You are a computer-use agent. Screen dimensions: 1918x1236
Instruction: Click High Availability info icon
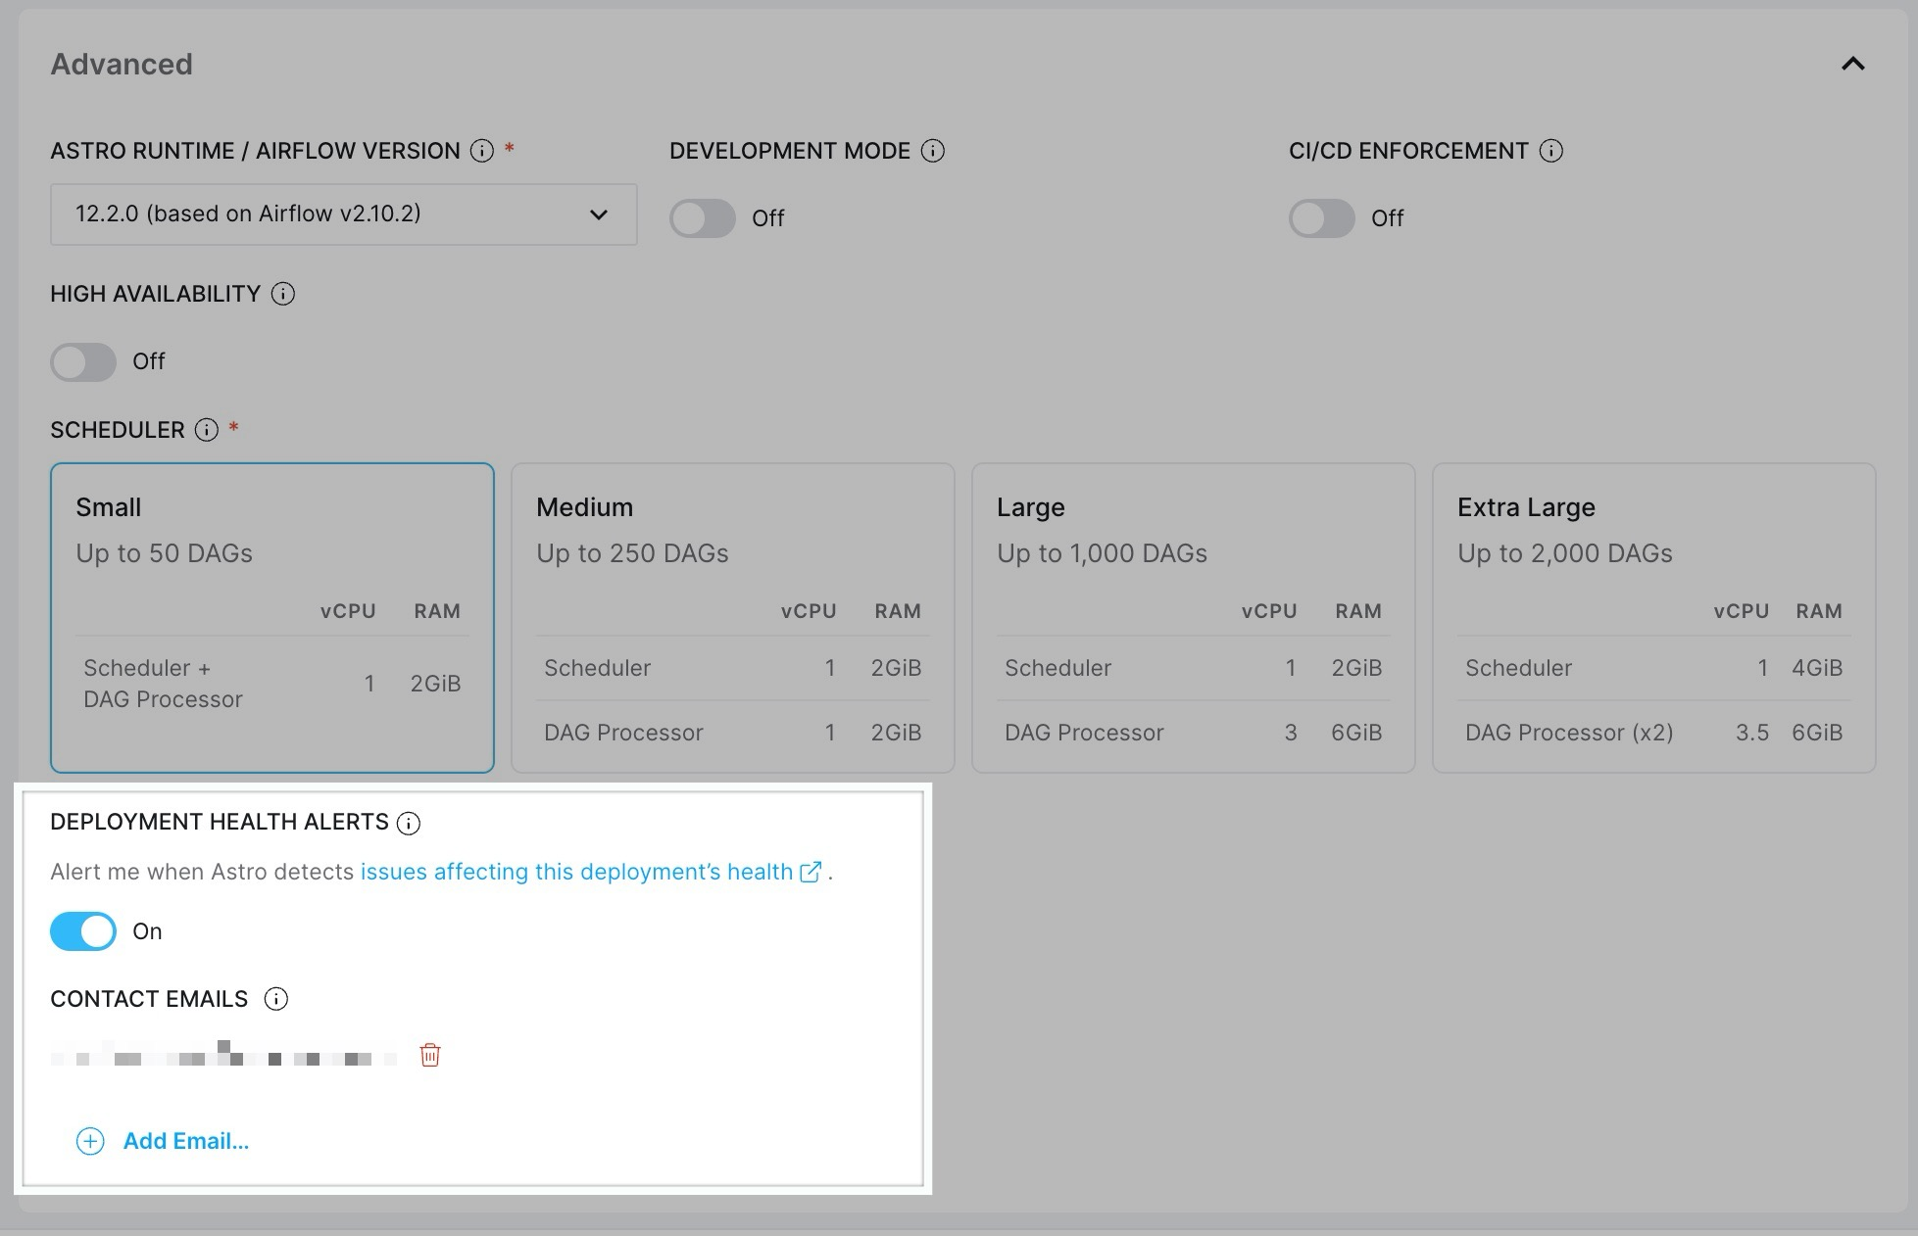(x=283, y=294)
